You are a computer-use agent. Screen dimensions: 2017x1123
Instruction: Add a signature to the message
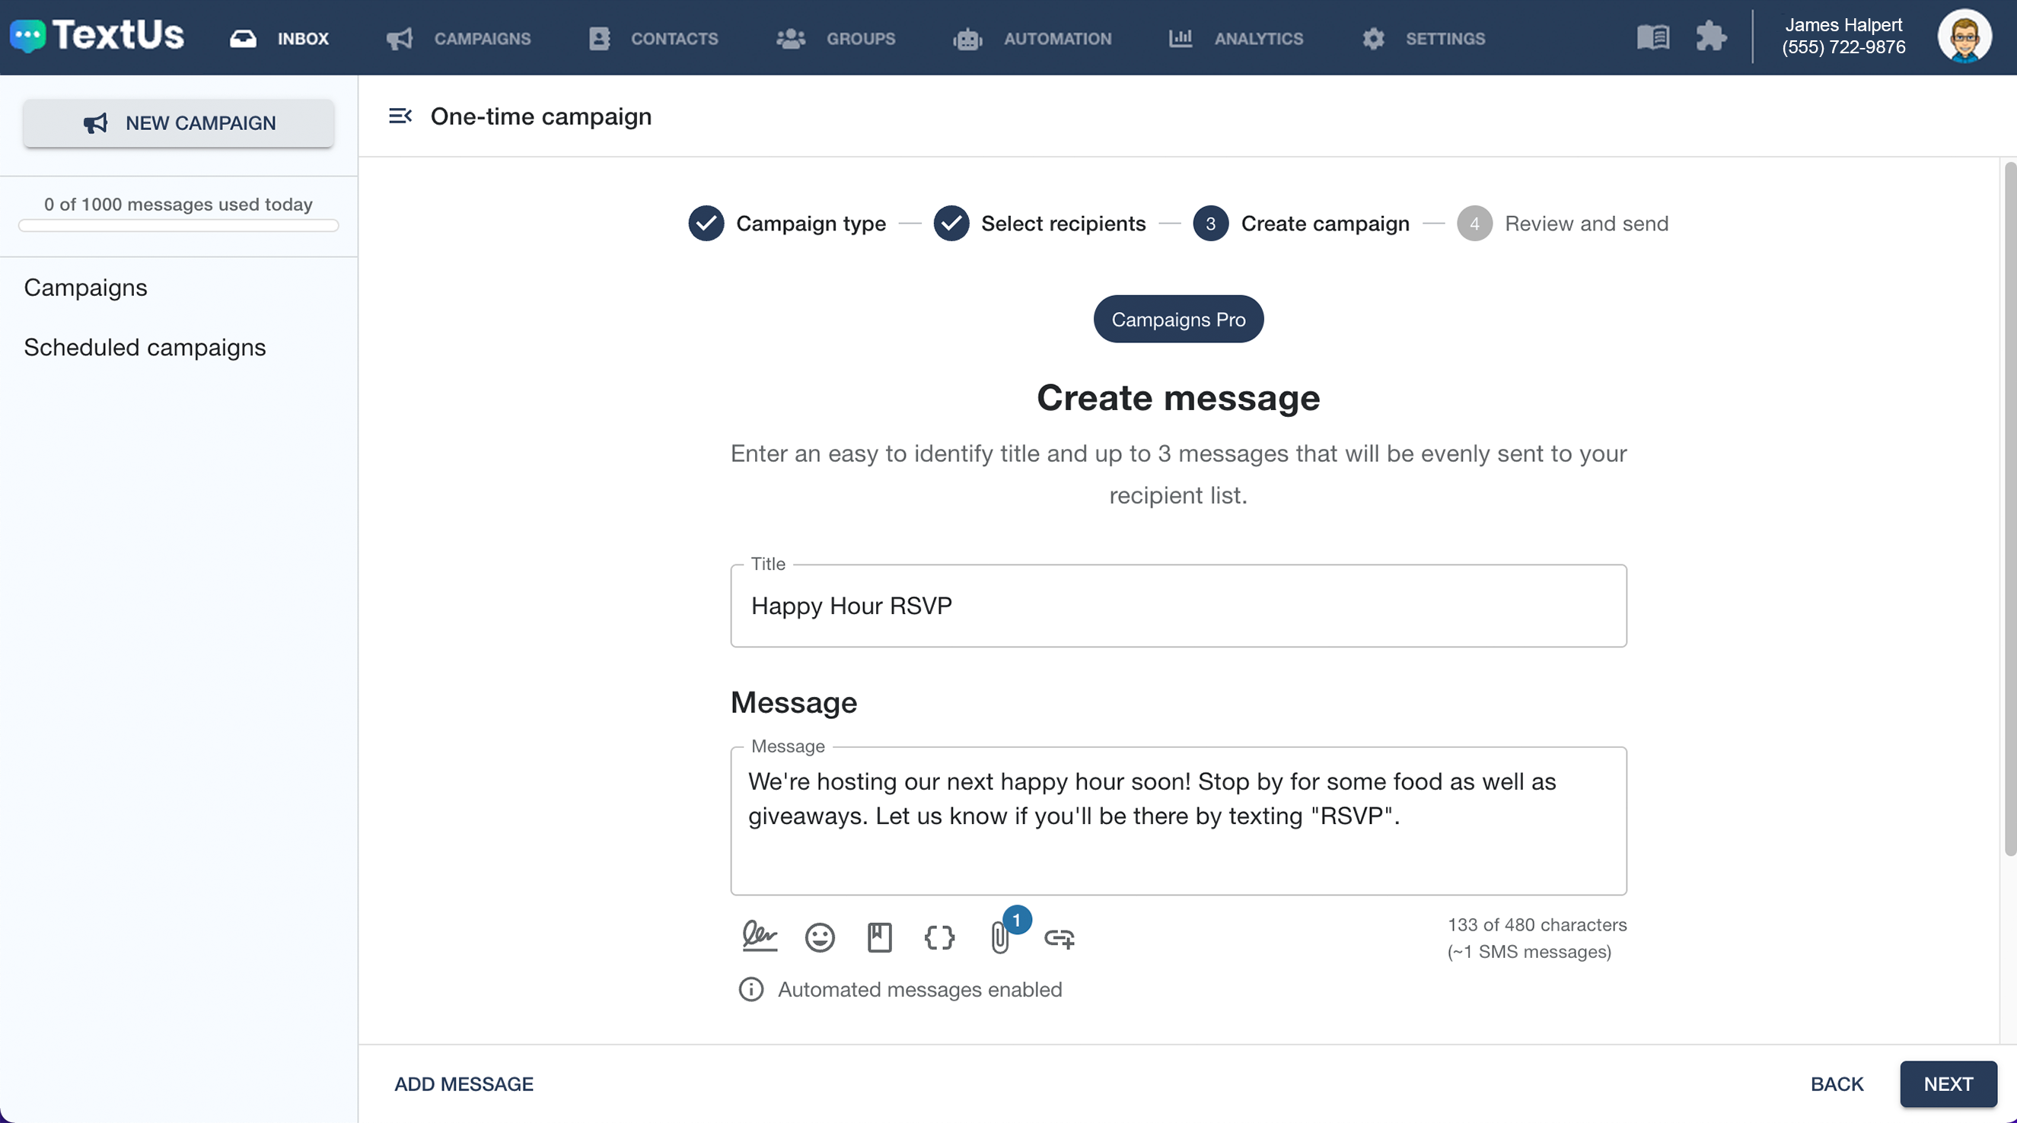click(759, 937)
